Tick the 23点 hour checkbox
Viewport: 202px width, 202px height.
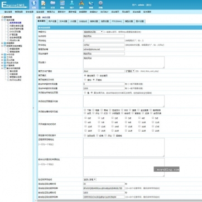point(153,131)
